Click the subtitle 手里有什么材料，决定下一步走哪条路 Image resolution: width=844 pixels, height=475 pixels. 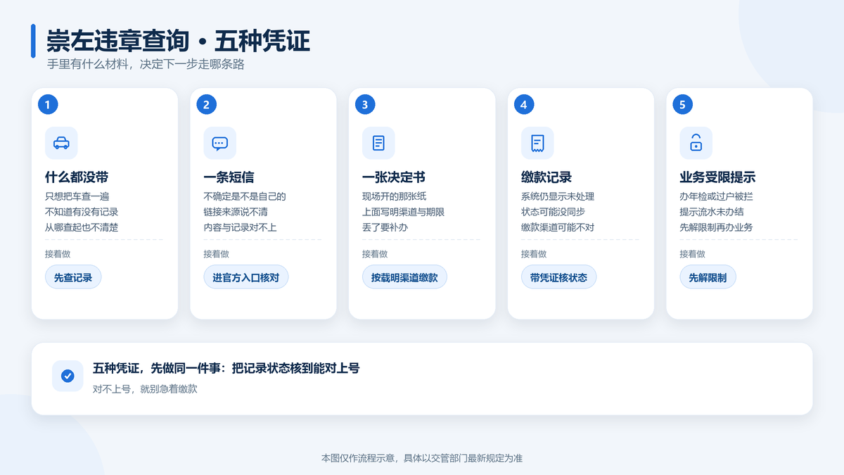(146, 64)
